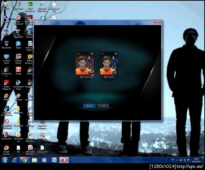The height and width of the screenshot is (170, 205).
Task: Launch the Garena Plus shortcut
Action: click(x=6, y=136)
